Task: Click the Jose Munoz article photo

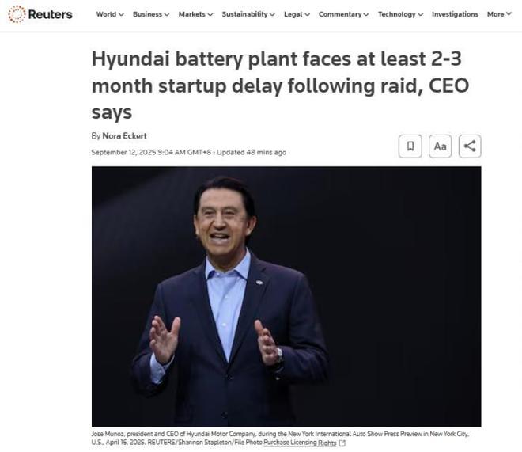Action: (x=286, y=297)
